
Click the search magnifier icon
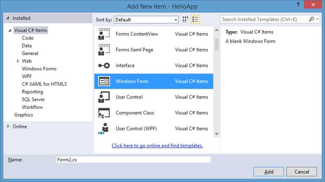coord(311,19)
